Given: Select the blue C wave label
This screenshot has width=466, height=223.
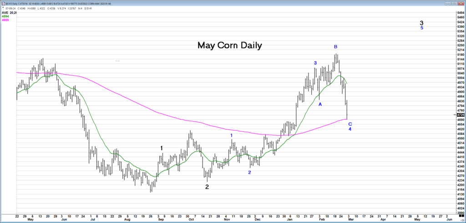Looking at the screenshot, I should (350, 124).
